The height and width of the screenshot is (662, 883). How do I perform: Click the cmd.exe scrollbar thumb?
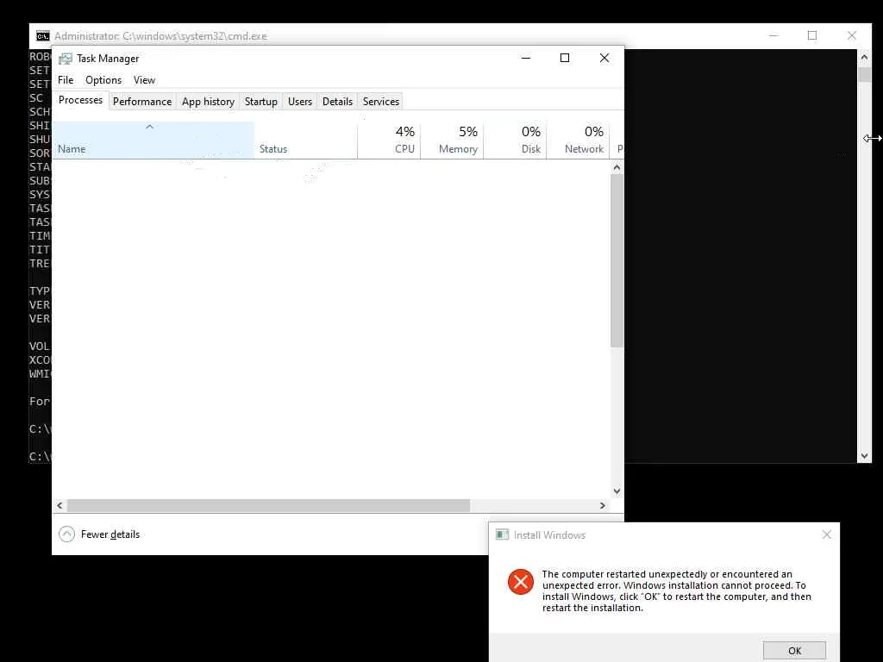864,74
